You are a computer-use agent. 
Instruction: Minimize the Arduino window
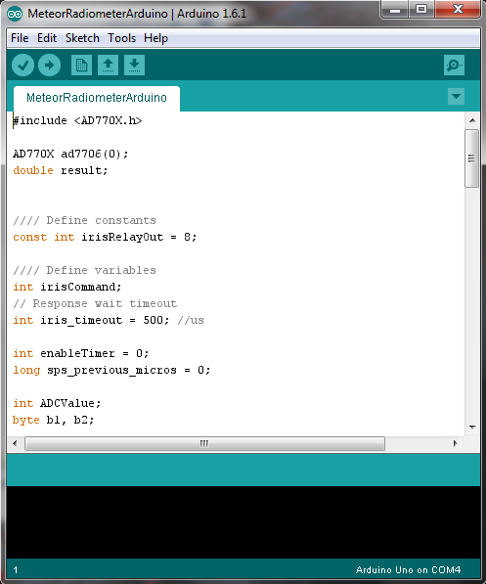tap(395, 10)
